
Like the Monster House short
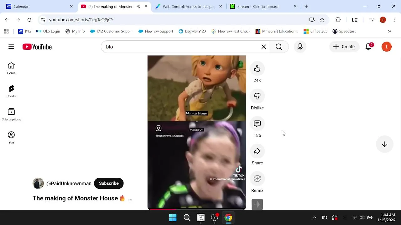click(257, 69)
